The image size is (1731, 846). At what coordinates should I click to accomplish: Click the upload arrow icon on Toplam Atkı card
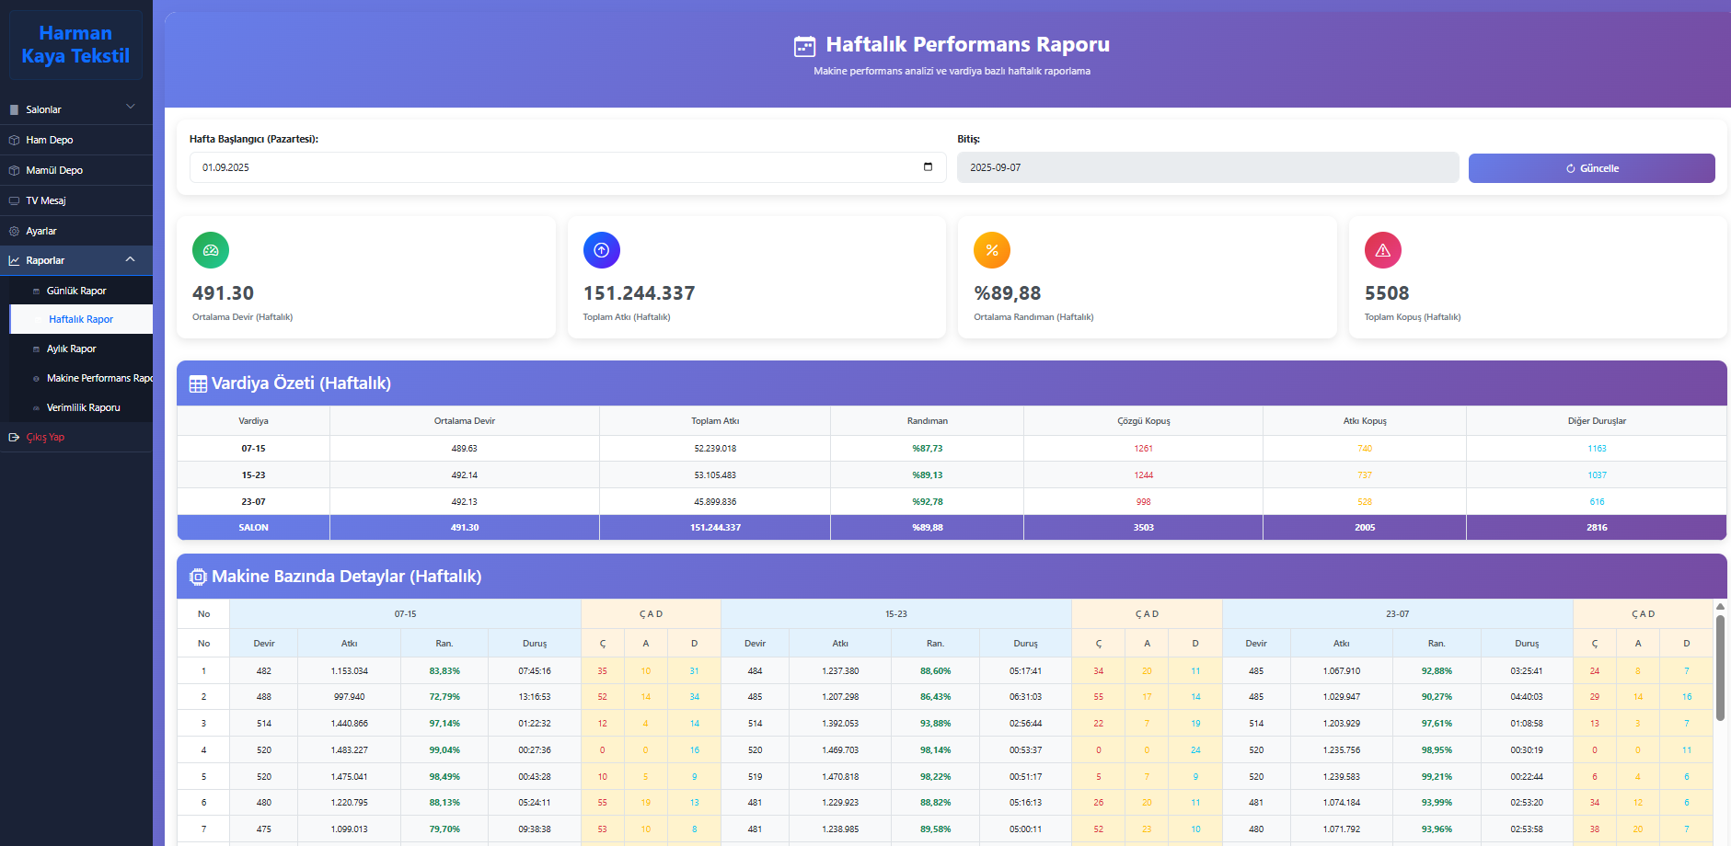pyautogui.click(x=601, y=249)
